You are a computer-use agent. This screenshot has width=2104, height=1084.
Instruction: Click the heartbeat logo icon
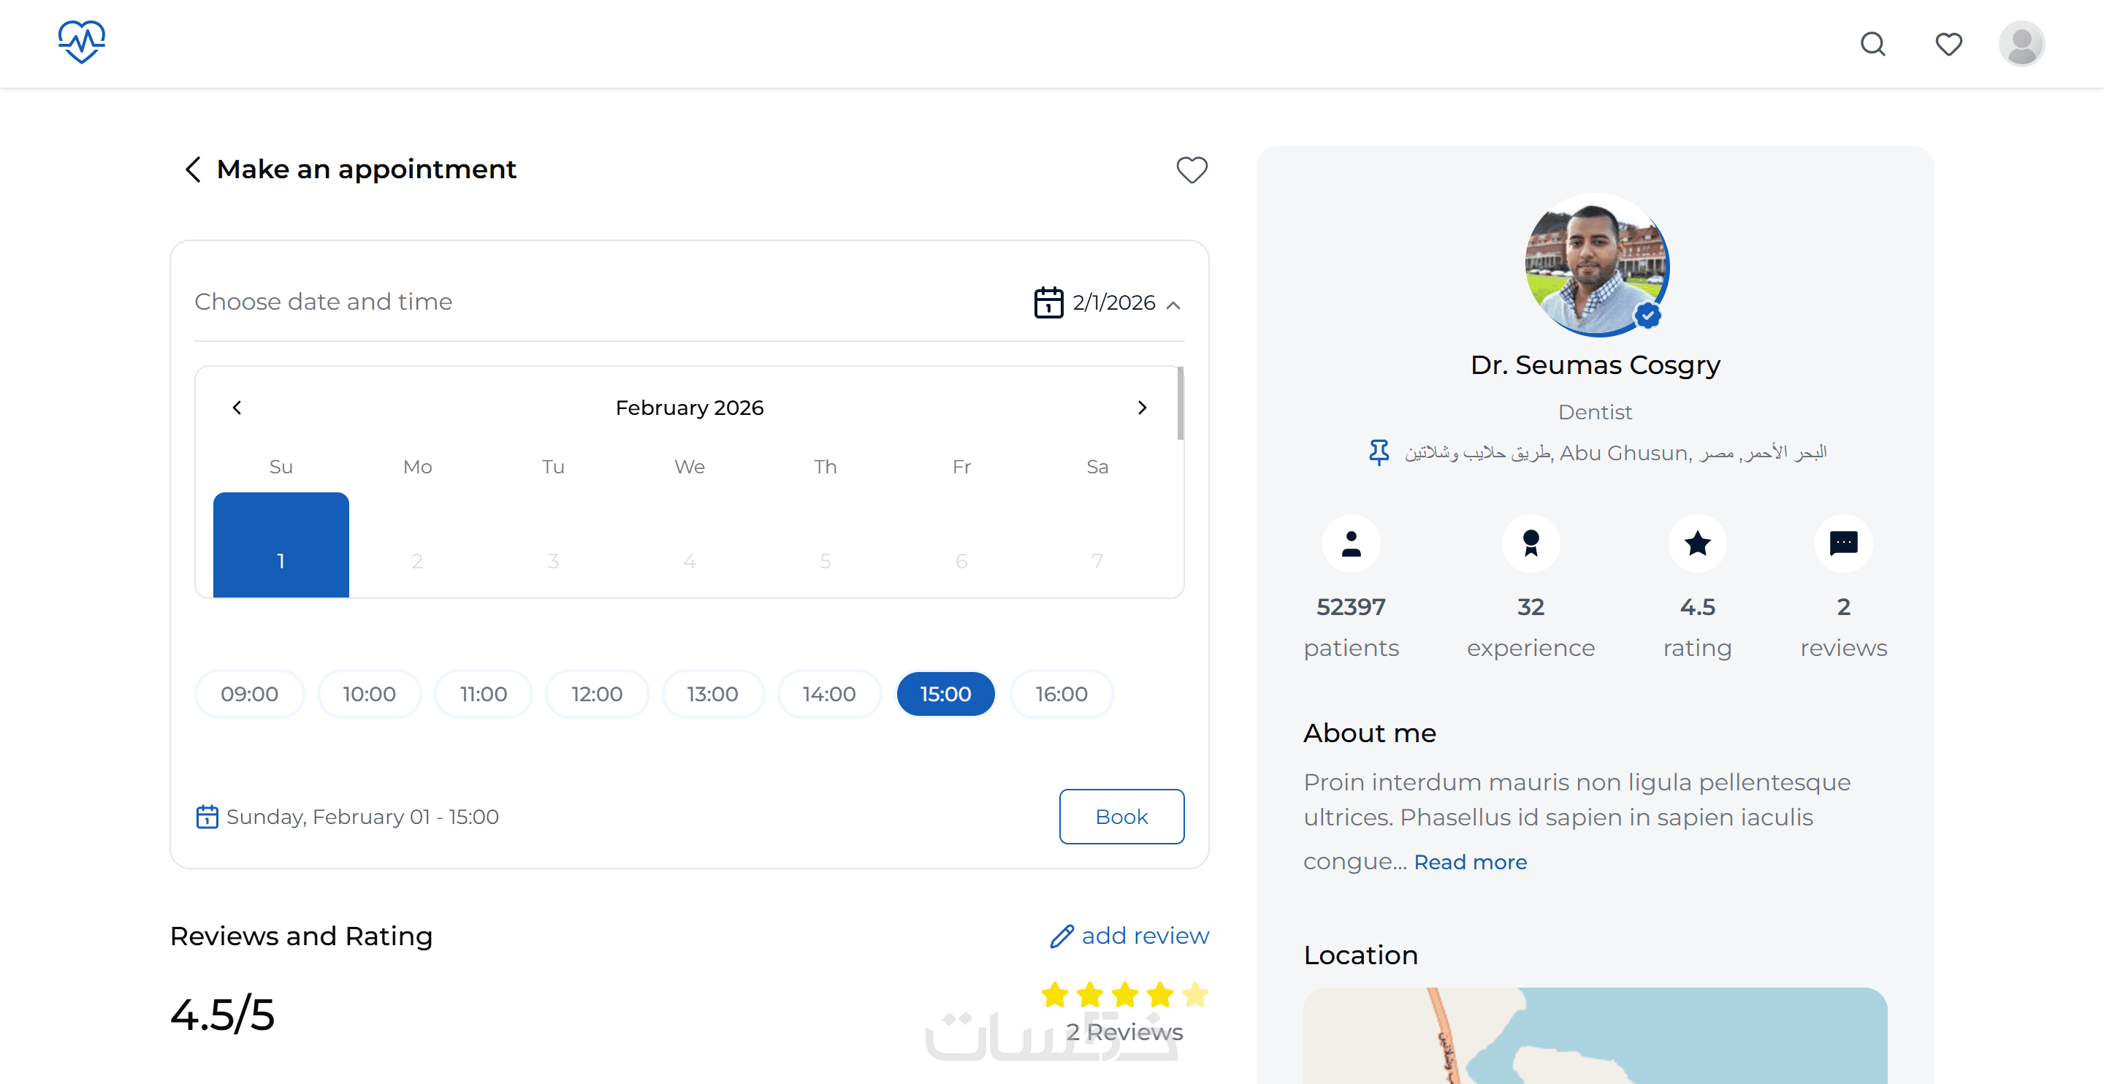[x=81, y=42]
